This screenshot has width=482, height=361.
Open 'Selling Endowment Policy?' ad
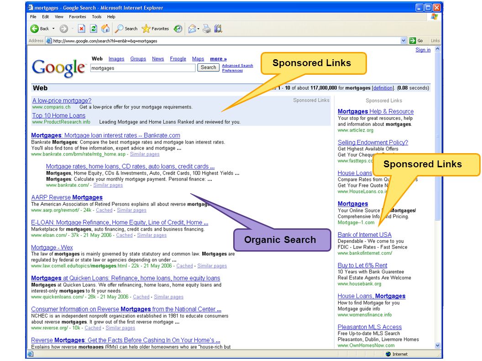(373, 142)
